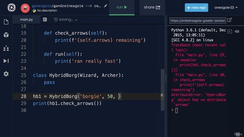This screenshot has width=244, height=137.
Task: Click '[GCC 4.8.2] on linux' text
Action: coord(192,40)
